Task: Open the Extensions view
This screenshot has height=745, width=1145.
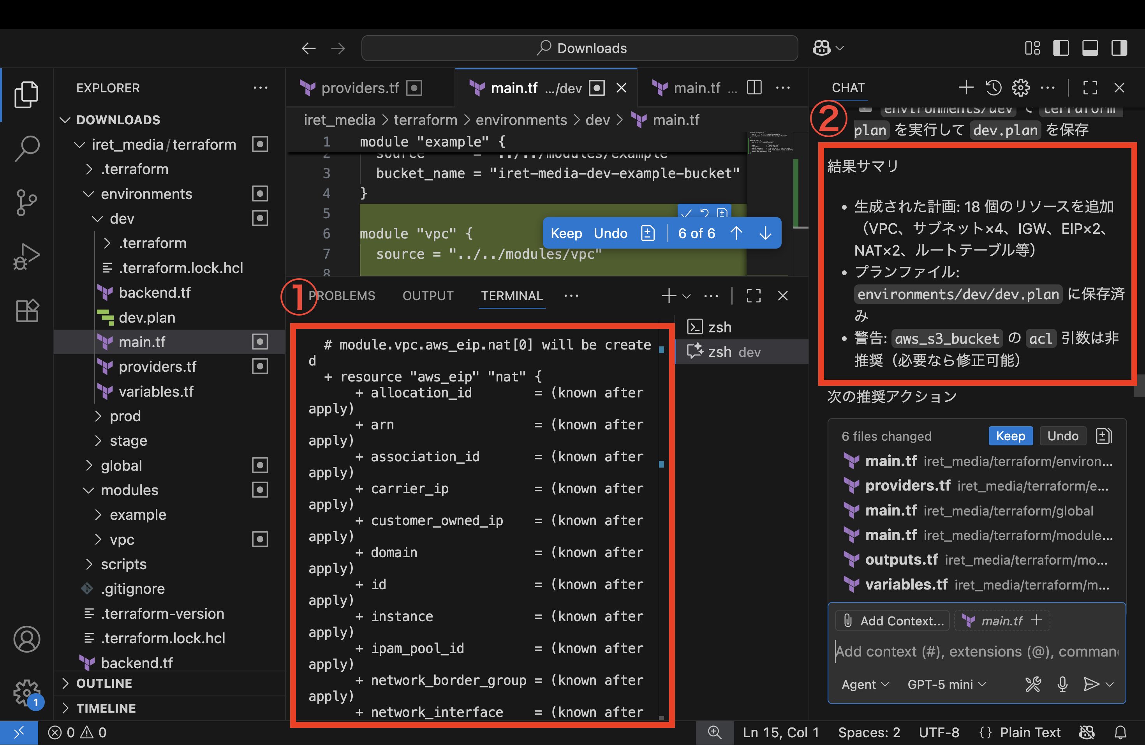Action: (27, 311)
